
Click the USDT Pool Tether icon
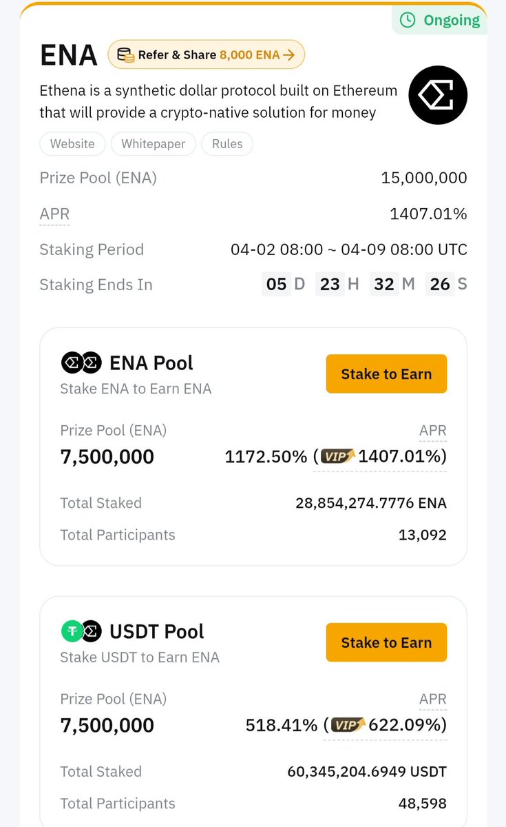(x=72, y=631)
